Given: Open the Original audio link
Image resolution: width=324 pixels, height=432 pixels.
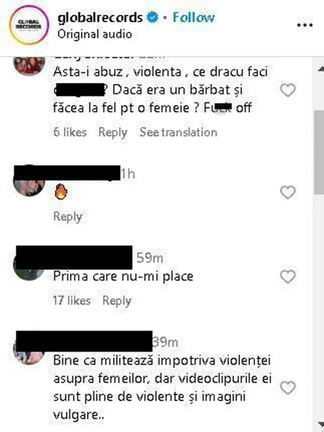Looking at the screenshot, I should pos(95,35).
